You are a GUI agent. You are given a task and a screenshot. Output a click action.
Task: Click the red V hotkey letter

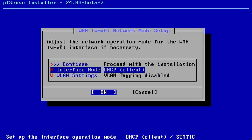click(52, 75)
